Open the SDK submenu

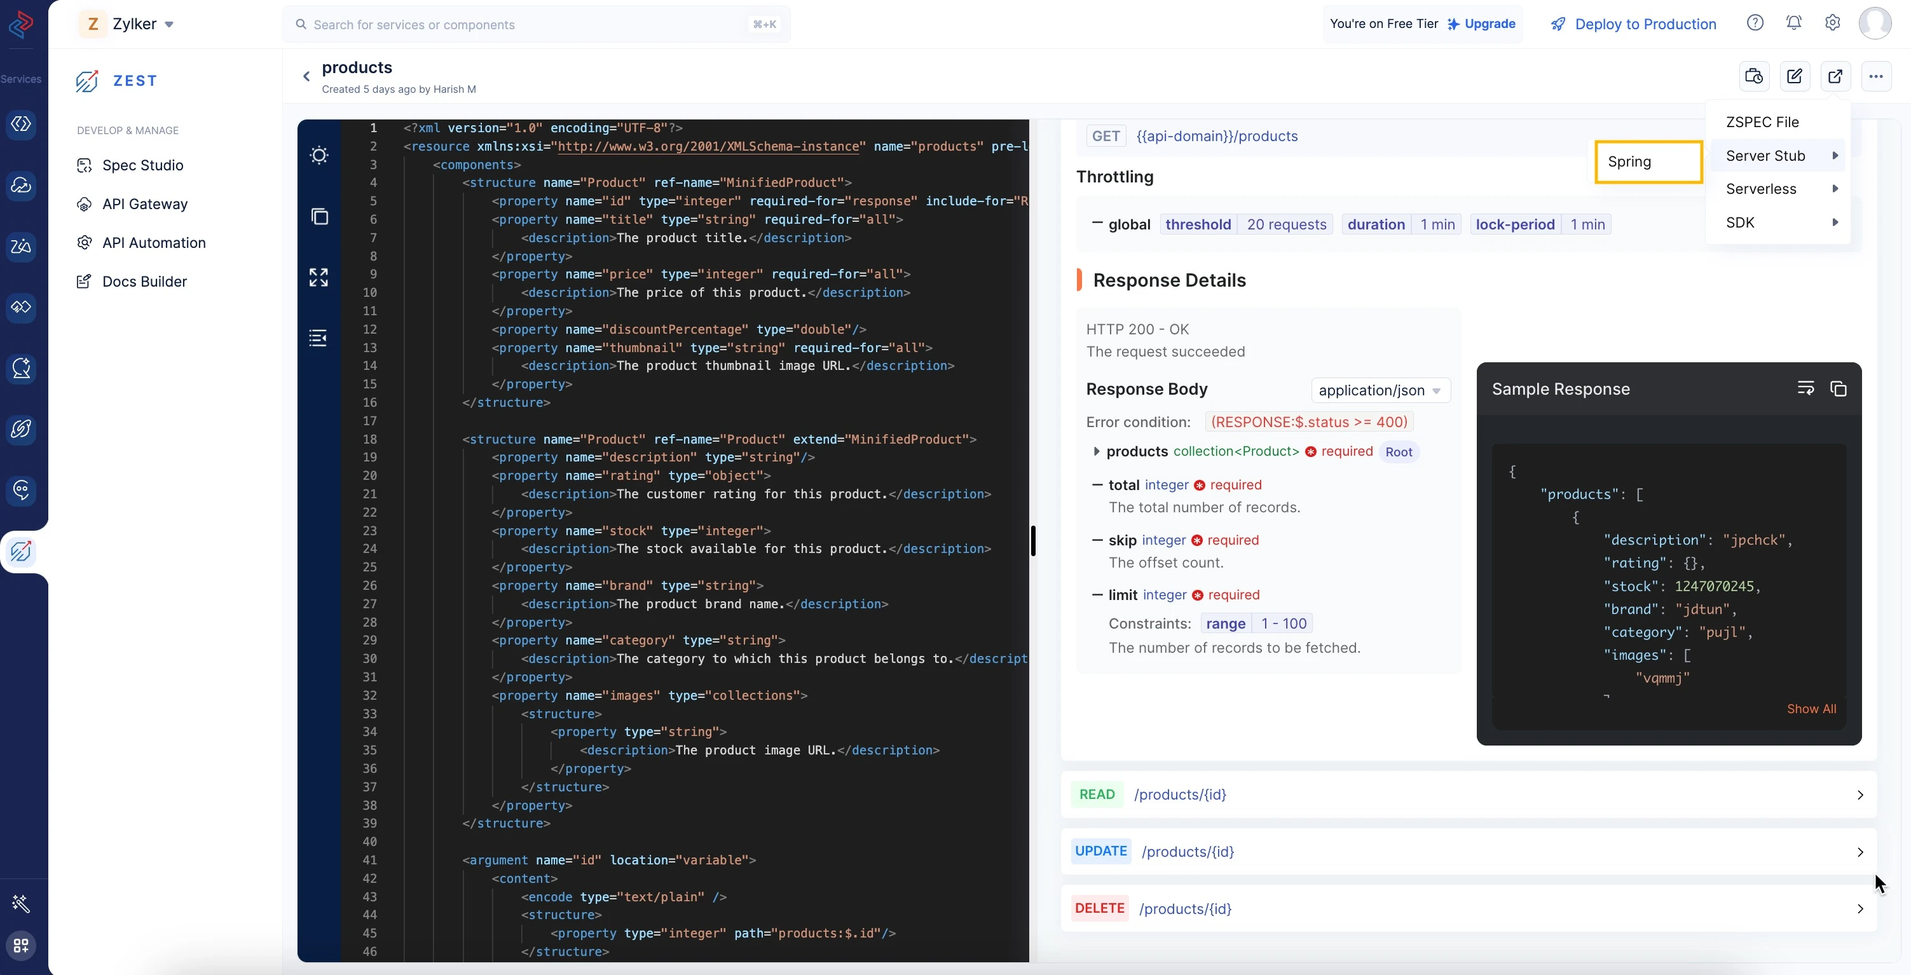pos(1777,222)
